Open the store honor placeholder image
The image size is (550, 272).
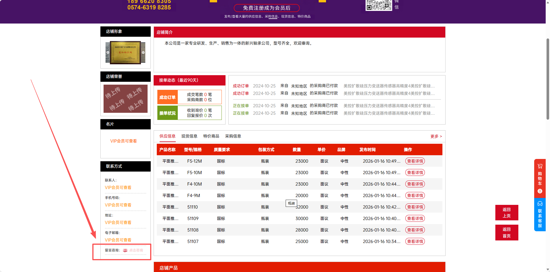[x=125, y=99]
